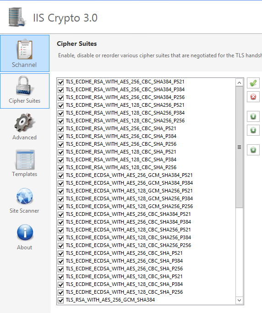Open the Advanced gear settings
Screen dimensions: 262x313
point(25,126)
